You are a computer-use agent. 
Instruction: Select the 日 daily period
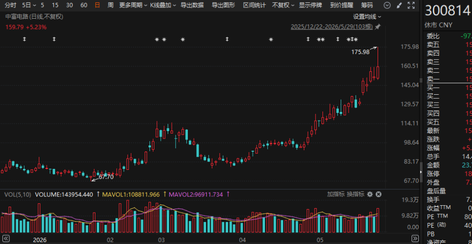[97, 5]
